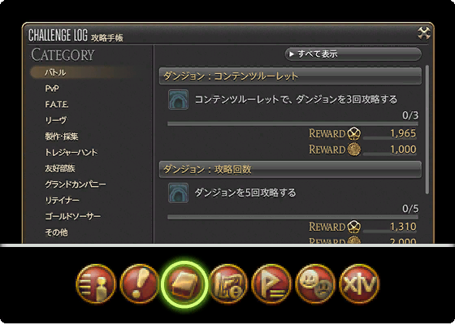Open the character menu icon
The height and width of the screenshot is (325, 455).
pyautogui.click(x=96, y=284)
